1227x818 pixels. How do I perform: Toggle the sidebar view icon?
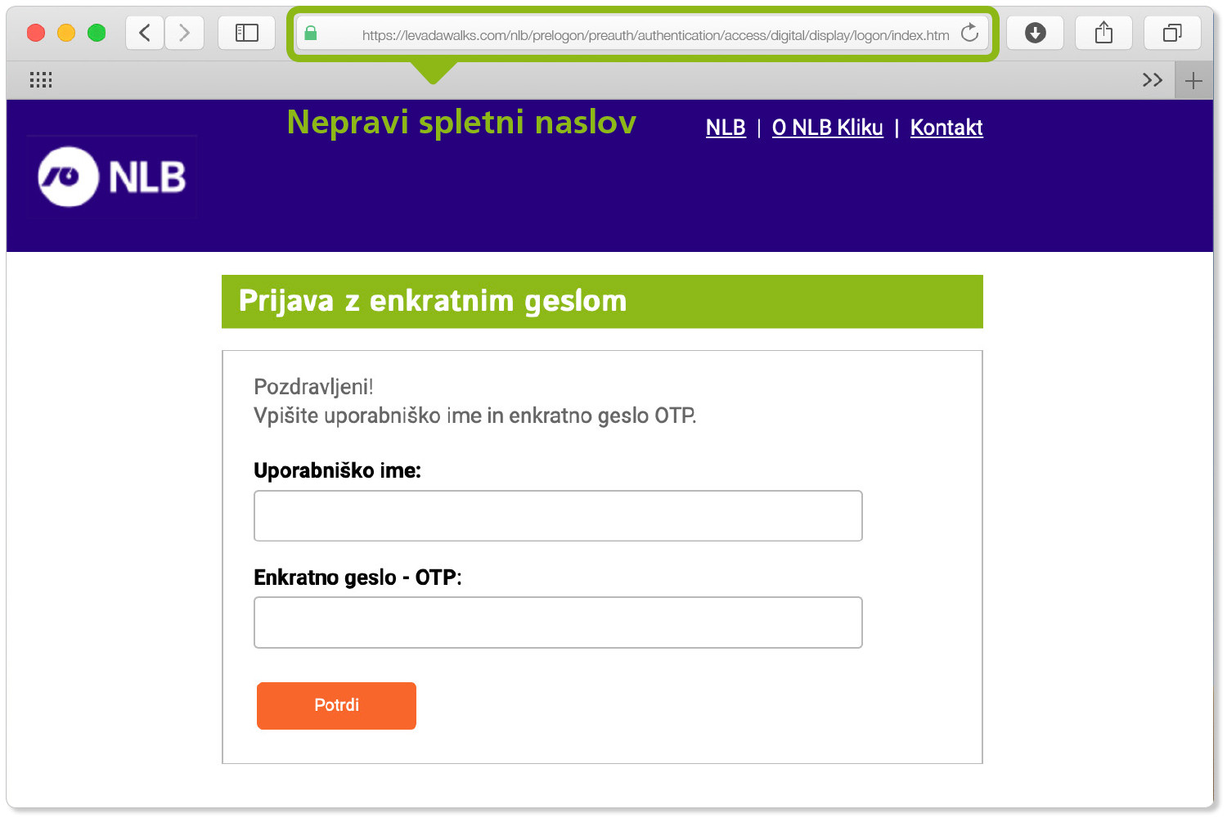tap(246, 33)
